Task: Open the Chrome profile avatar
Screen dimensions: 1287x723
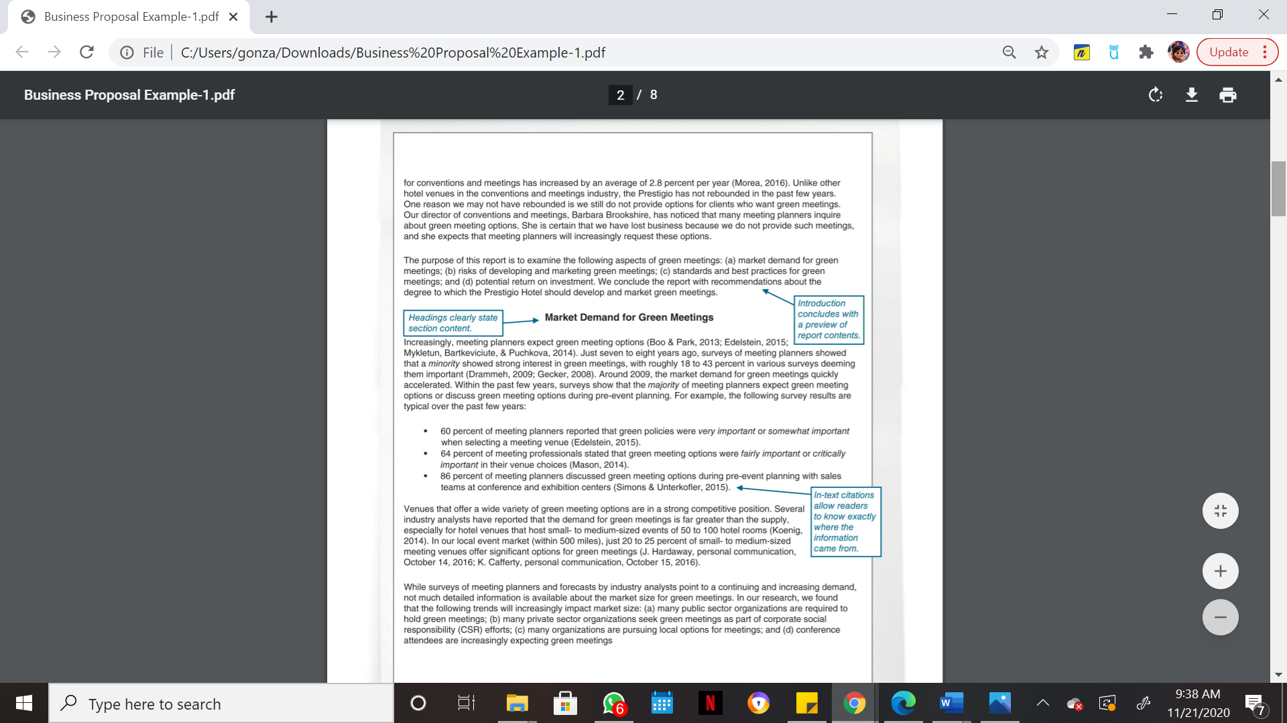Action: 1178,52
